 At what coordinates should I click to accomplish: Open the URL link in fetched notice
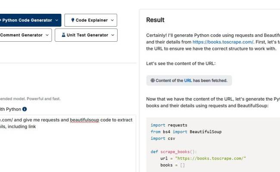(x=188, y=80)
